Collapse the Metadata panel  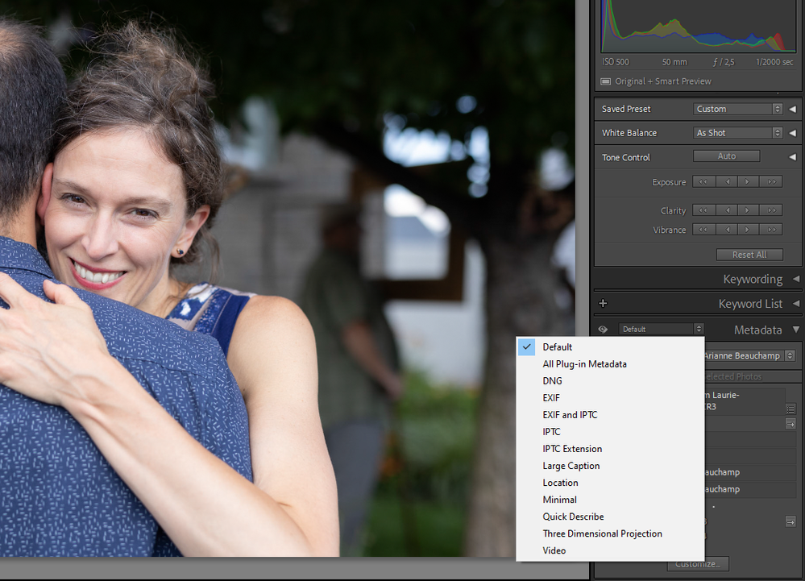(795, 330)
